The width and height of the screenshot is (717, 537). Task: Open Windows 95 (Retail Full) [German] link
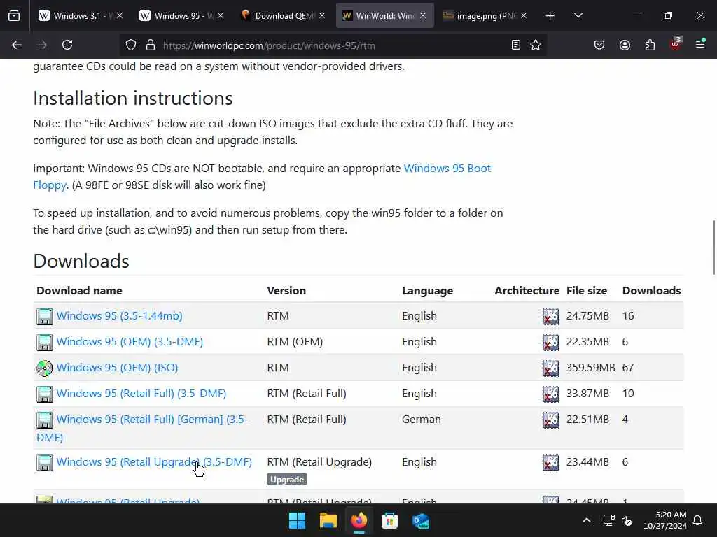[142, 428]
